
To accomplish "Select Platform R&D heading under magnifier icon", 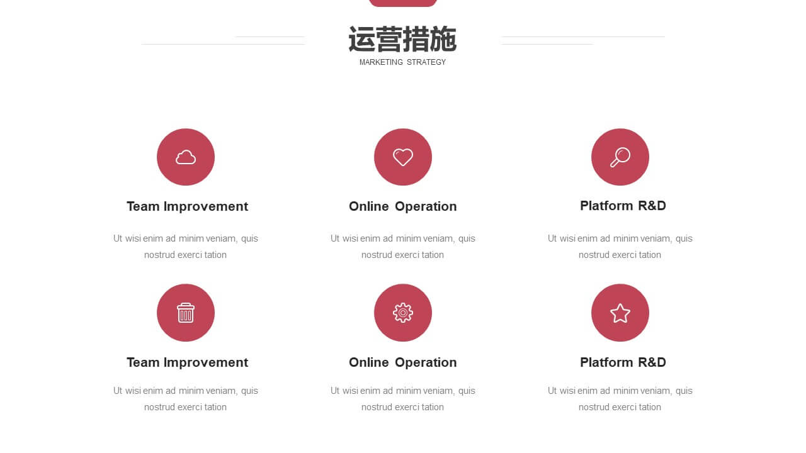I will 623,206.
